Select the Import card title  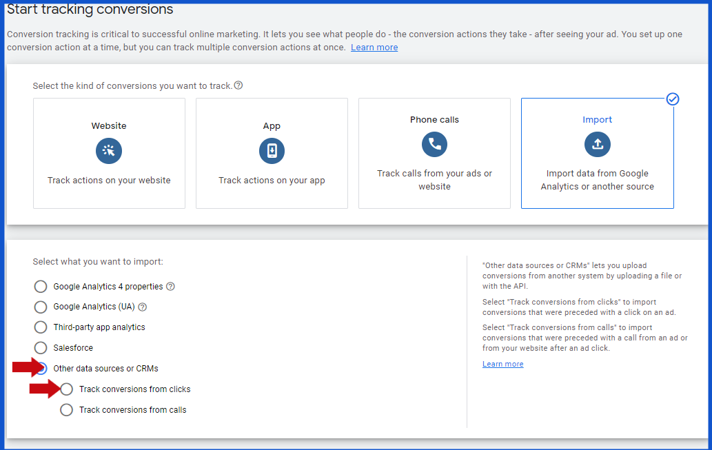(x=597, y=119)
